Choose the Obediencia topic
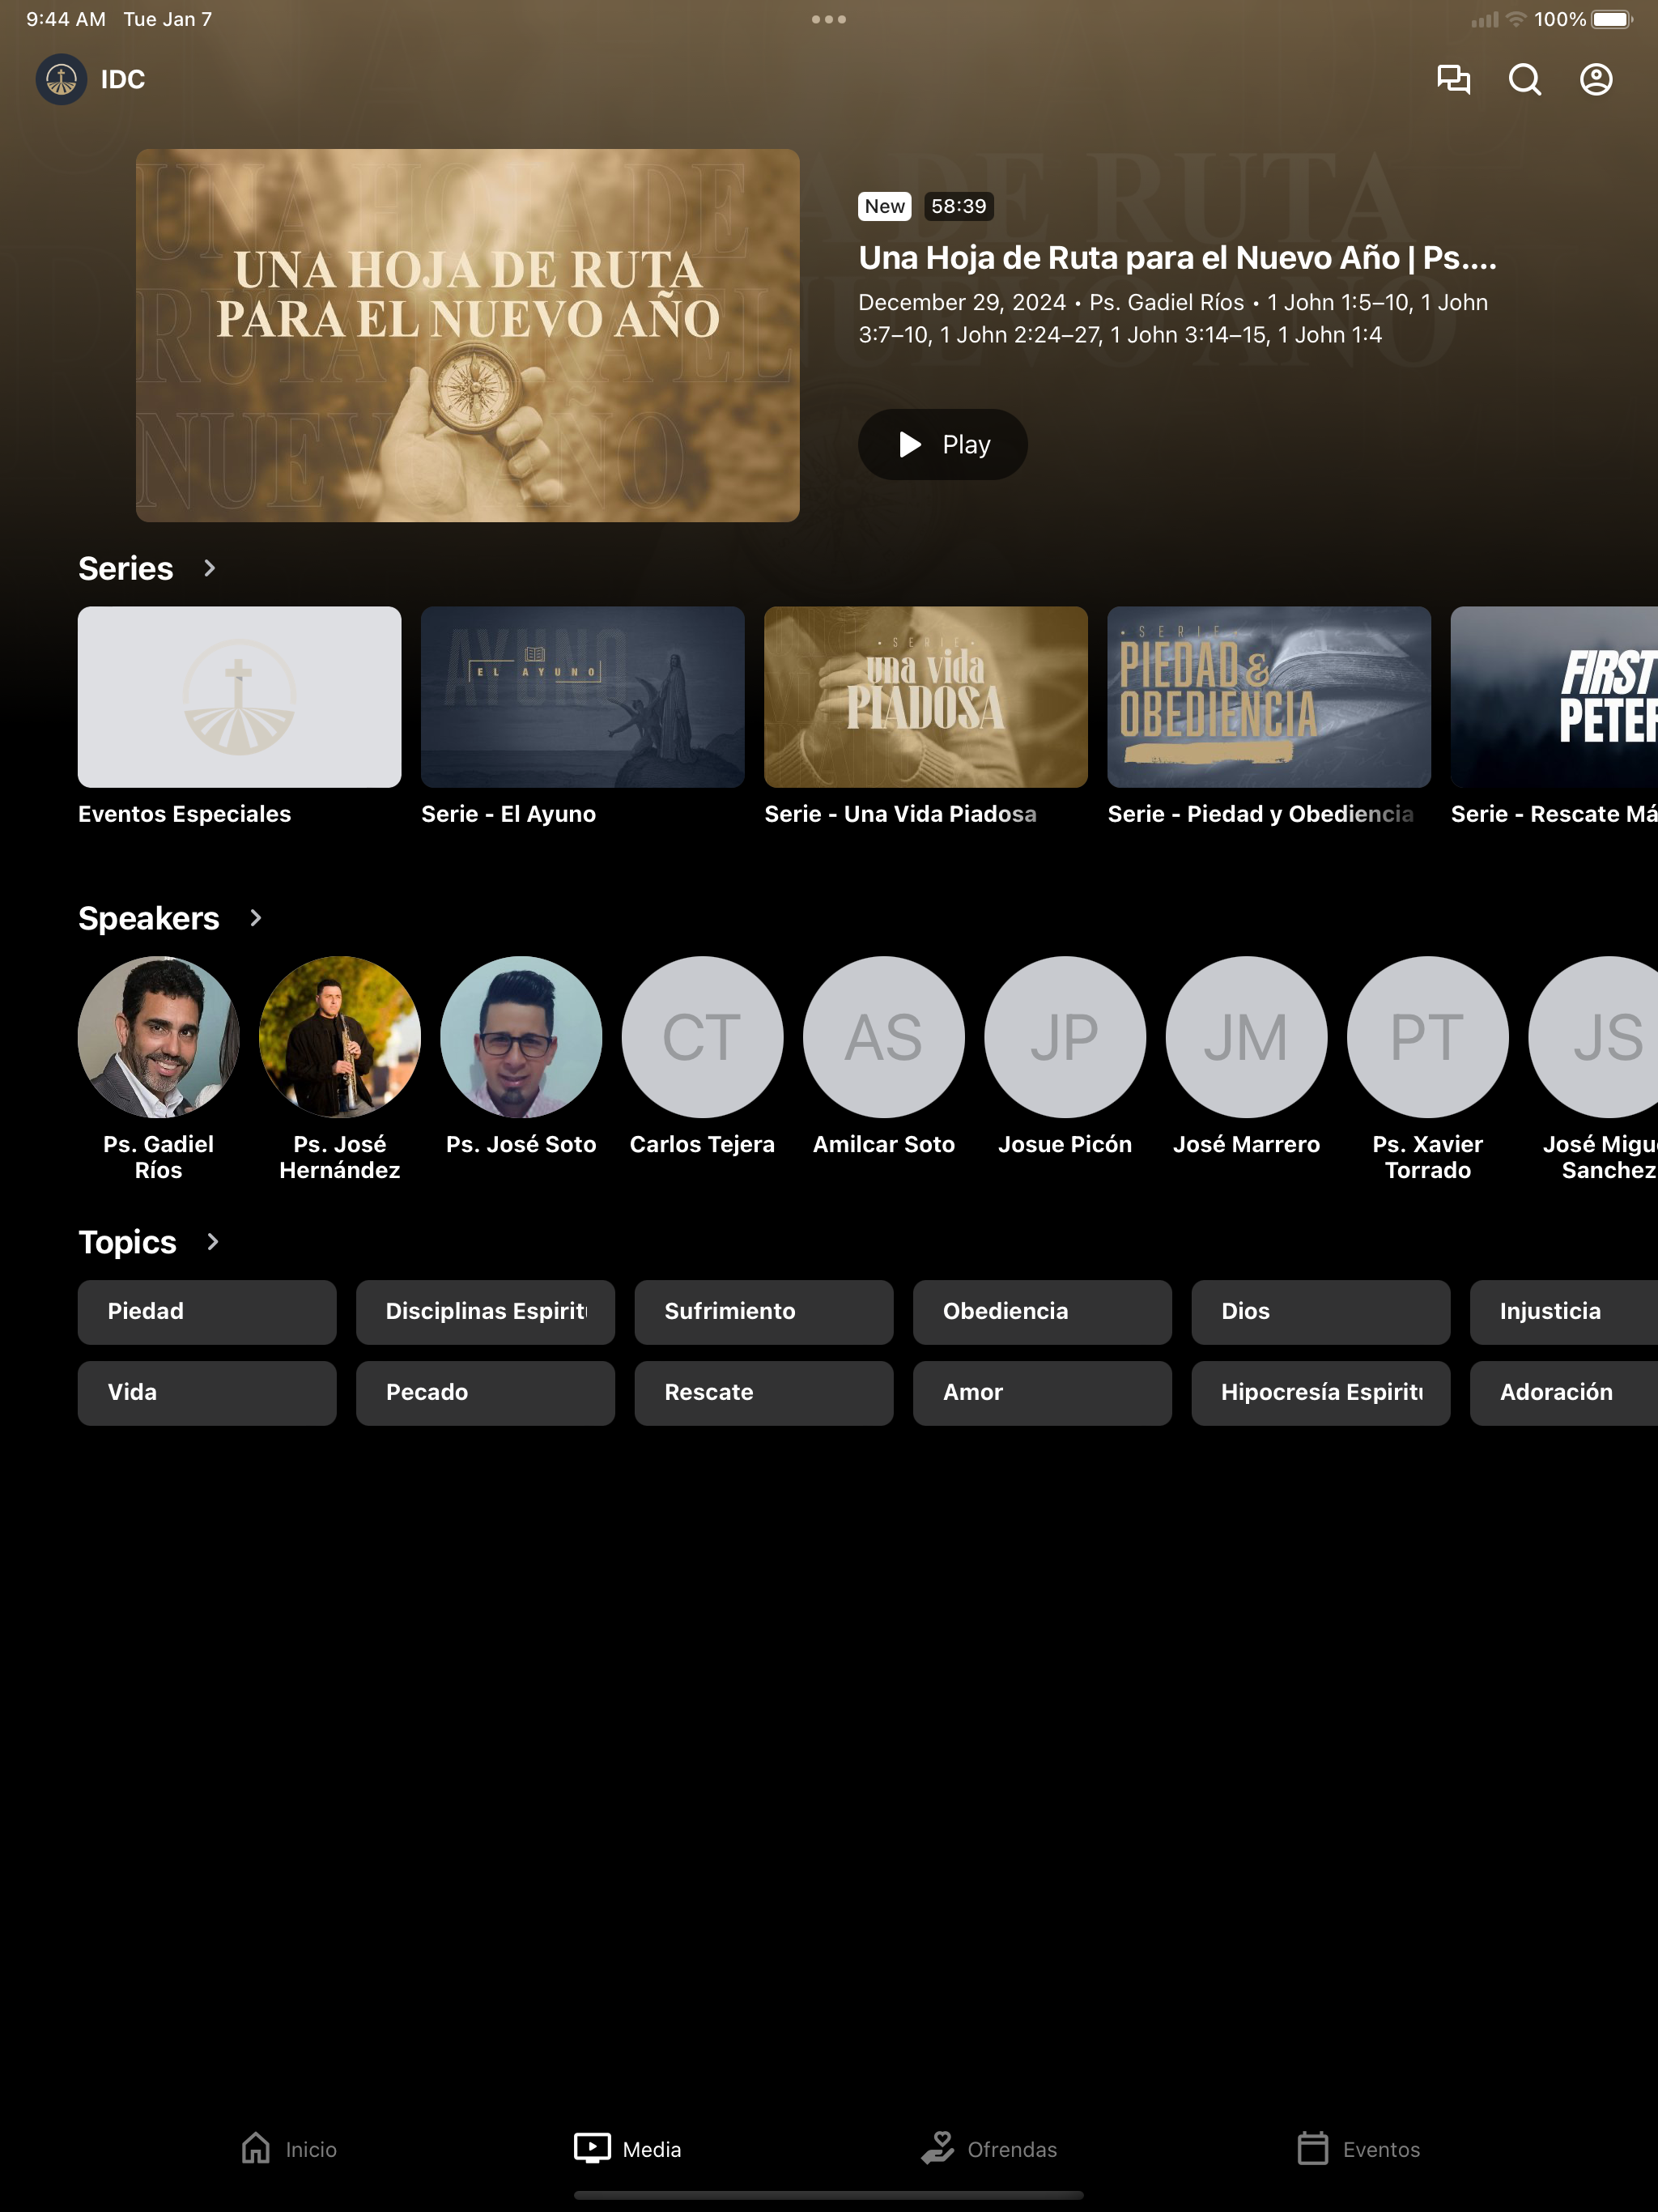This screenshot has height=2212, width=1658. [1042, 1312]
